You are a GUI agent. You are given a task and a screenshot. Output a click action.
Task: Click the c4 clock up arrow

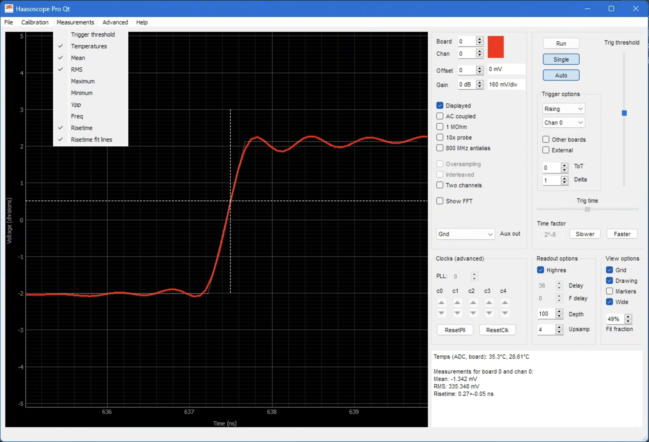pyautogui.click(x=505, y=303)
